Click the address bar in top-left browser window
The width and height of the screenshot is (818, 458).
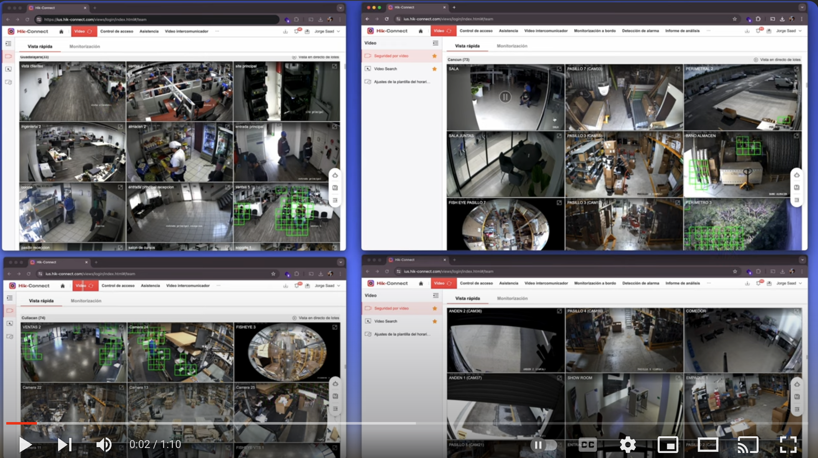(157, 19)
